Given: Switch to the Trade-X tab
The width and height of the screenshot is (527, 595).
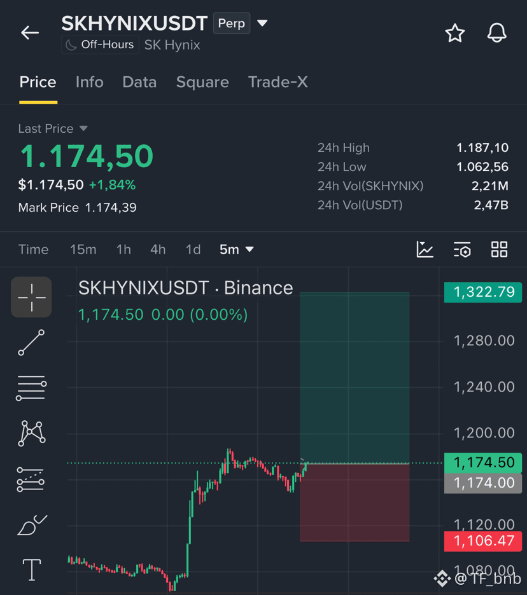Looking at the screenshot, I should click(278, 82).
